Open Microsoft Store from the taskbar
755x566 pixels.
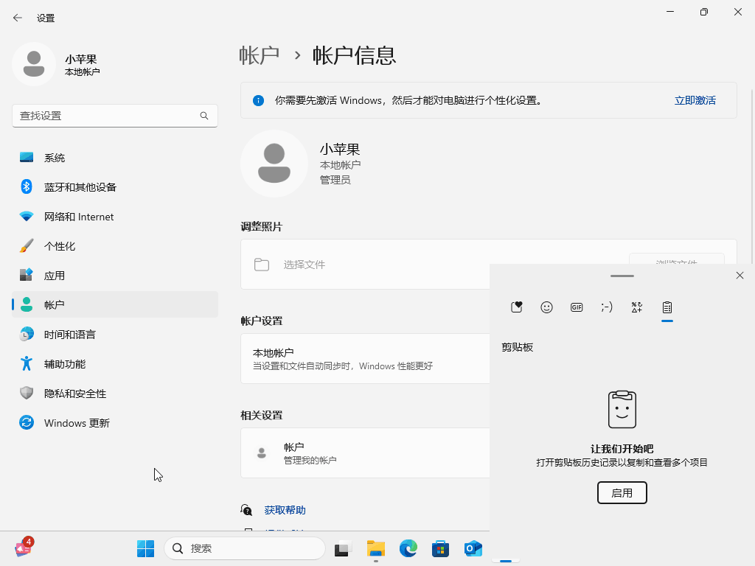pyautogui.click(x=441, y=548)
